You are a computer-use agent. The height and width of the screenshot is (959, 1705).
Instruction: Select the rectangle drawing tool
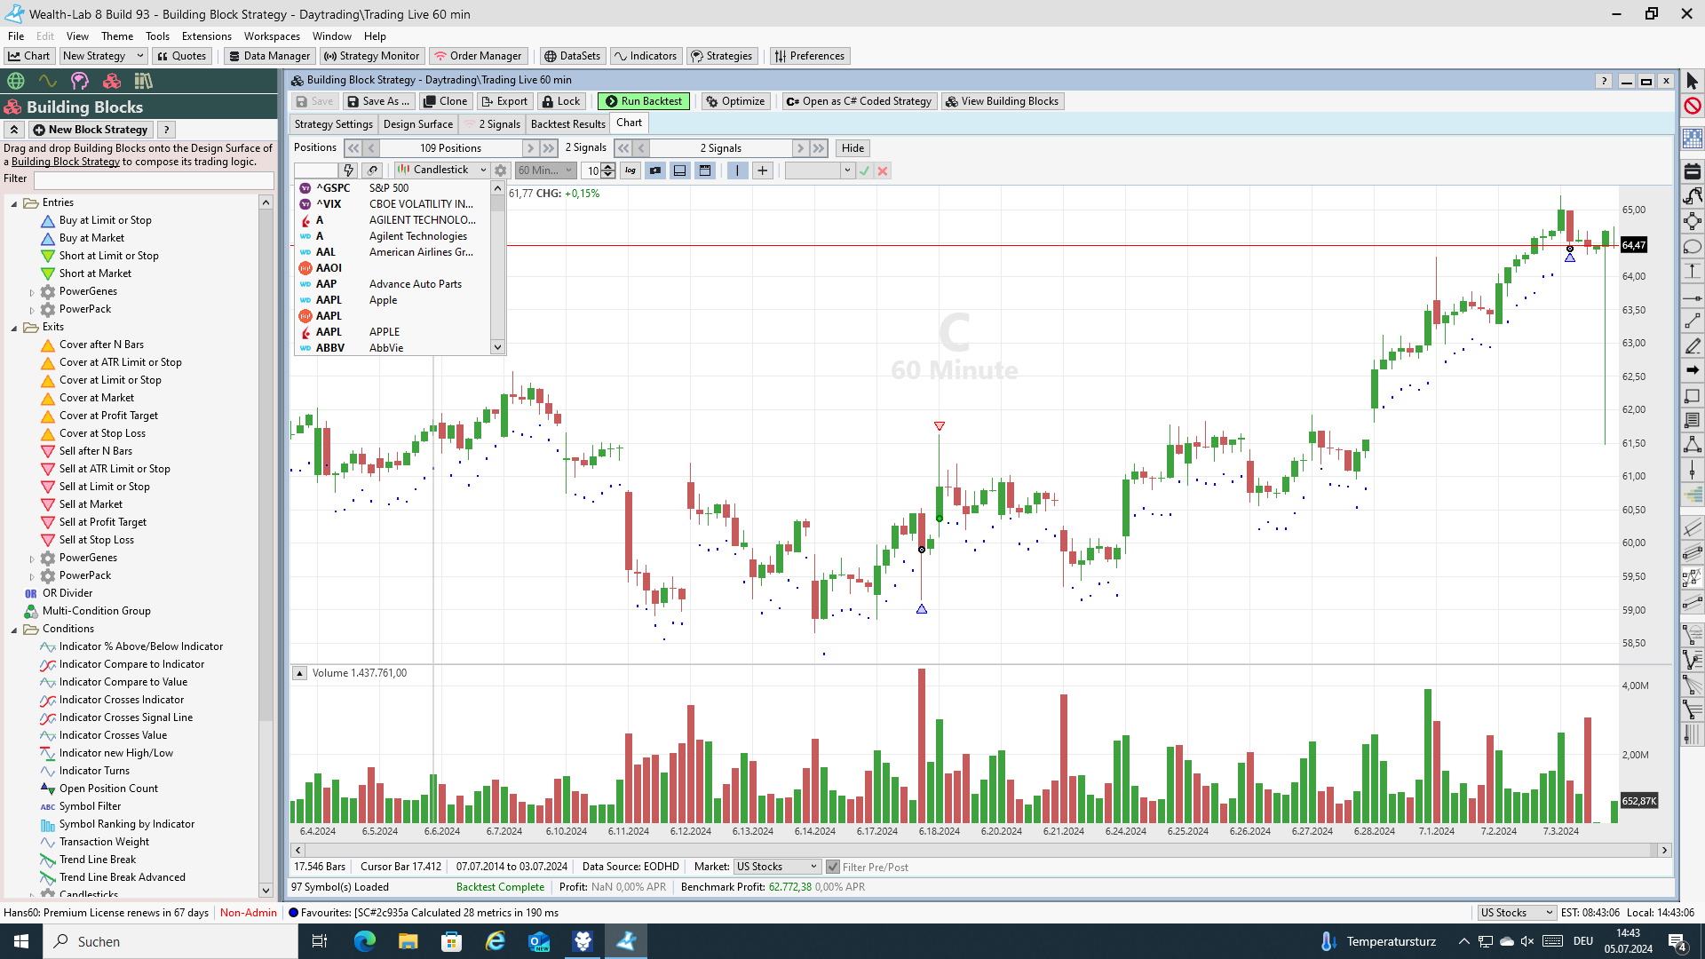pyautogui.click(x=1692, y=395)
